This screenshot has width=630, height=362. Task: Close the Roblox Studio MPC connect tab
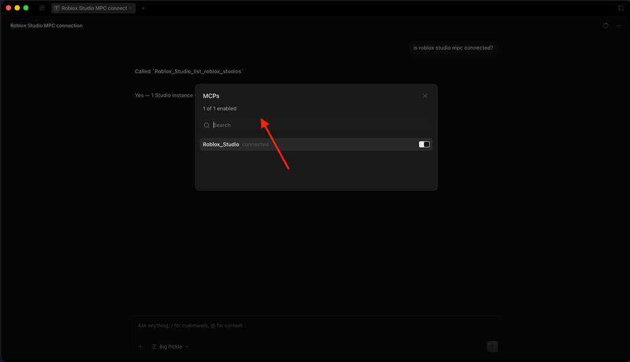click(130, 8)
